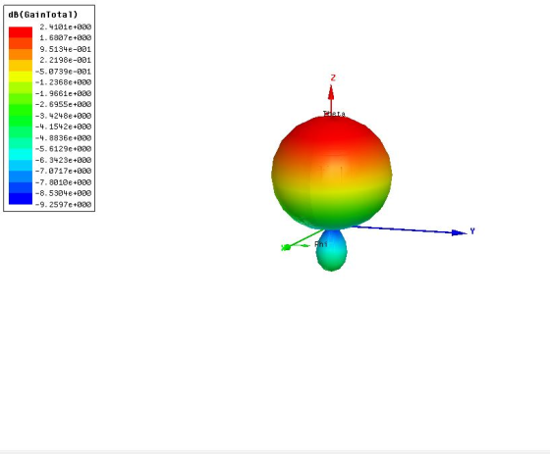Select the -4.8836e+000 legend value

(64, 138)
